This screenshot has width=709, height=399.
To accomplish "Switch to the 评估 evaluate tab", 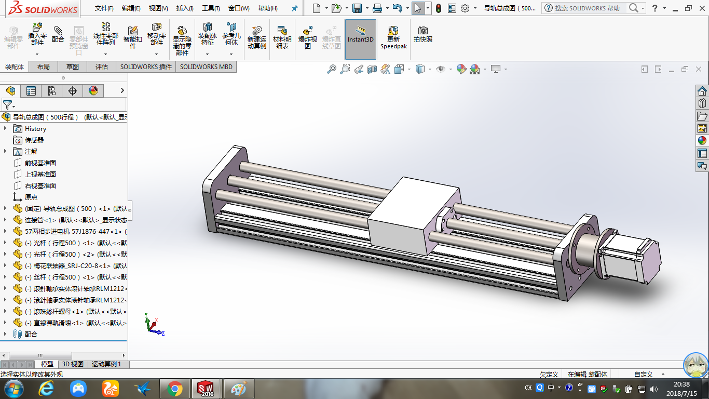I will [x=102, y=66].
